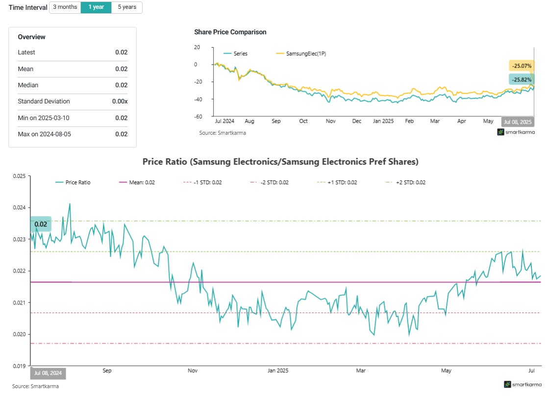Toggle the Series legend in Share Price Comparison

coord(236,53)
